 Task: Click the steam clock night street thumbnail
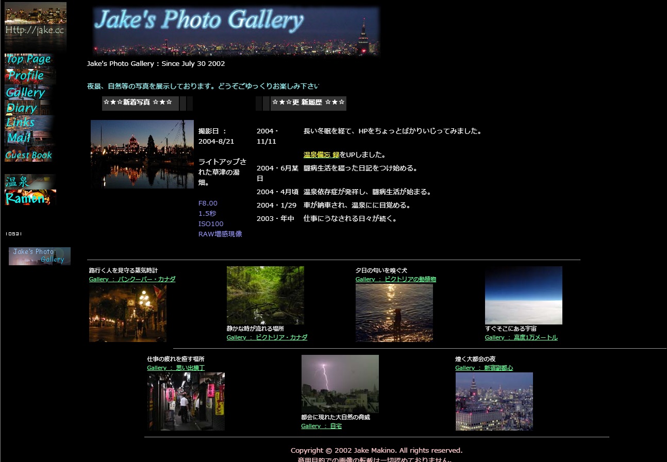127,313
